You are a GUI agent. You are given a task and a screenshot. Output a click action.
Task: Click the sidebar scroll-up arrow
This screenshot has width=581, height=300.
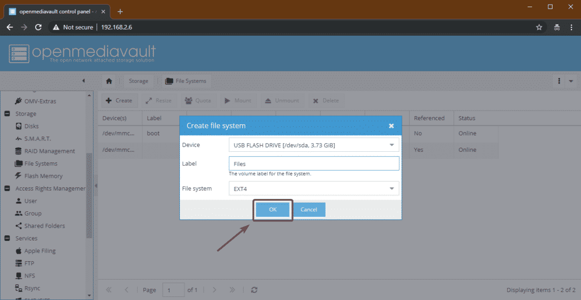point(89,95)
